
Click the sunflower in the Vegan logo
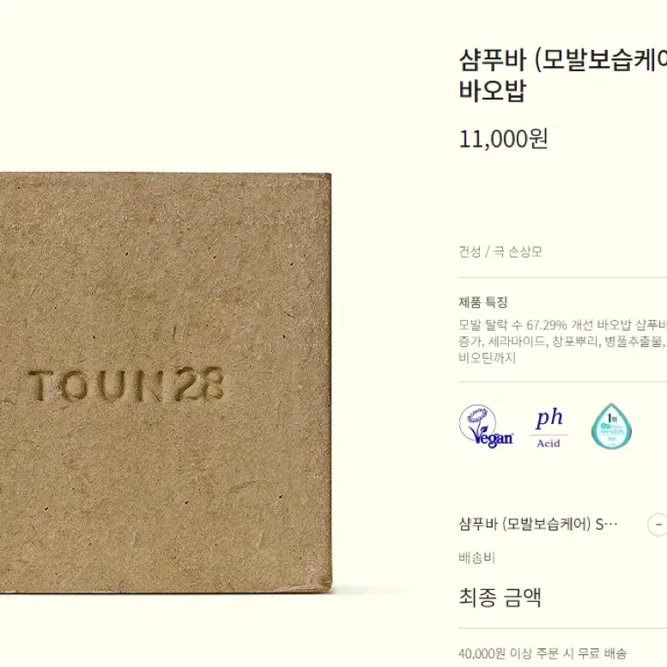(478, 415)
